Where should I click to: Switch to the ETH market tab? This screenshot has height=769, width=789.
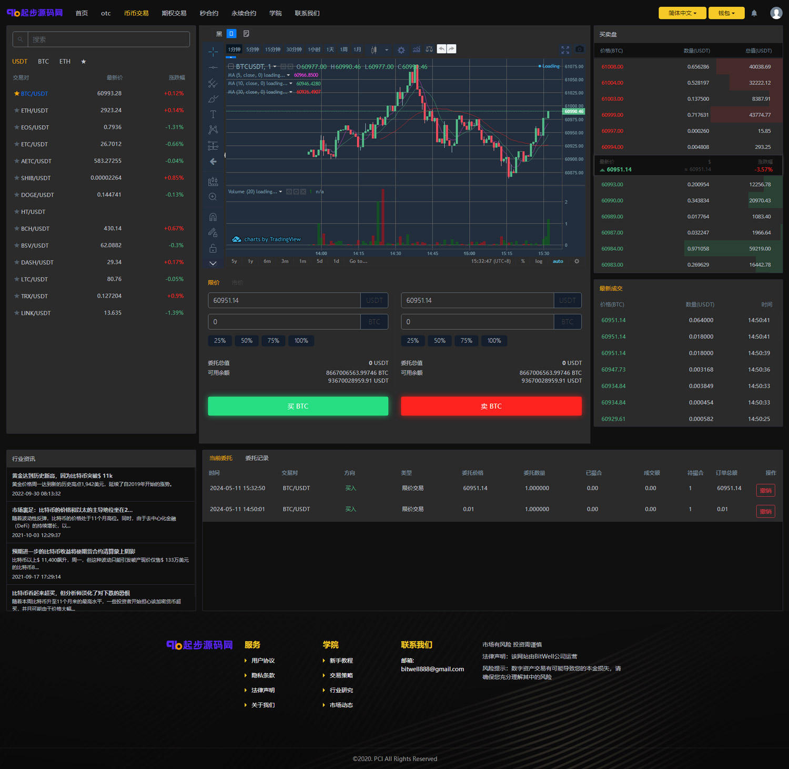65,62
